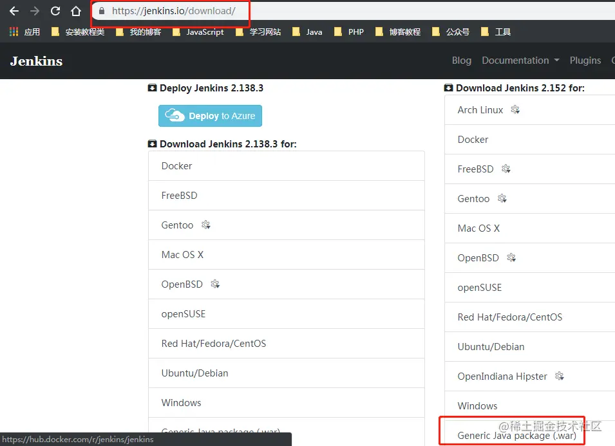Open the Plugins menu item
The width and height of the screenshot is (615, 446).
(x=585, y=60)
